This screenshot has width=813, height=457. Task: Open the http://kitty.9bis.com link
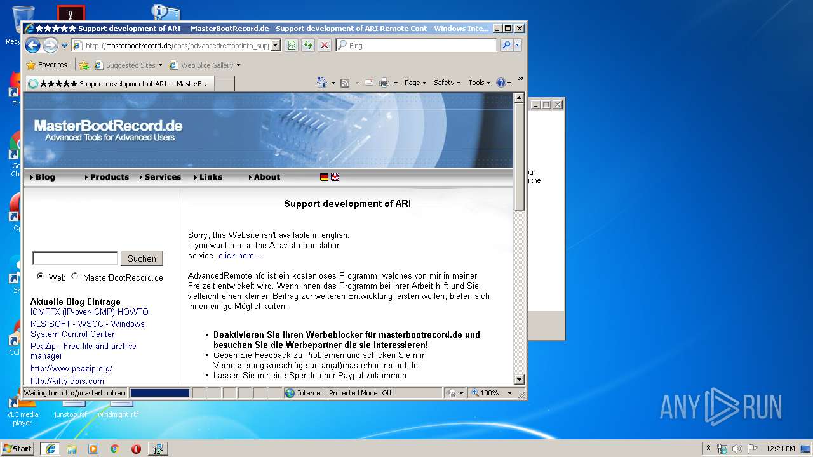(x=67, y=381)
